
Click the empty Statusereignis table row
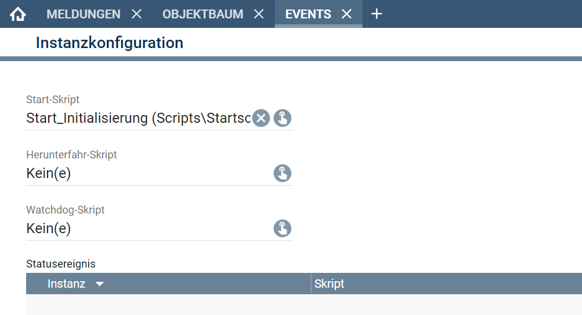[x=304, y=304]
